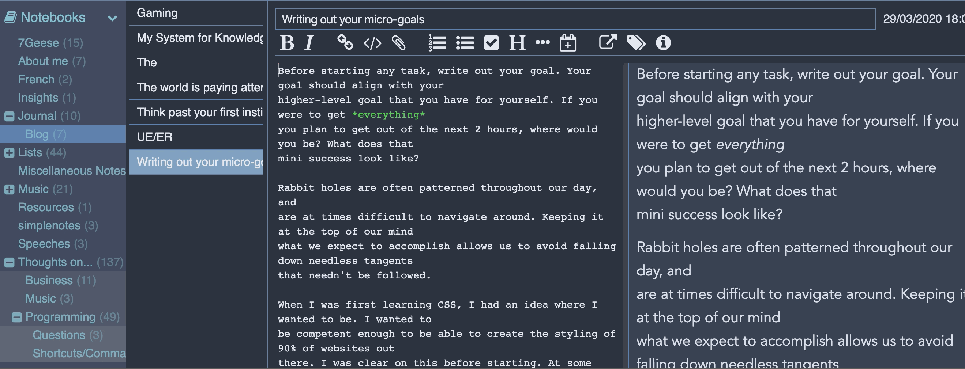
Task: Open the Thoughts on... notebook label
Action: [71, 262]
